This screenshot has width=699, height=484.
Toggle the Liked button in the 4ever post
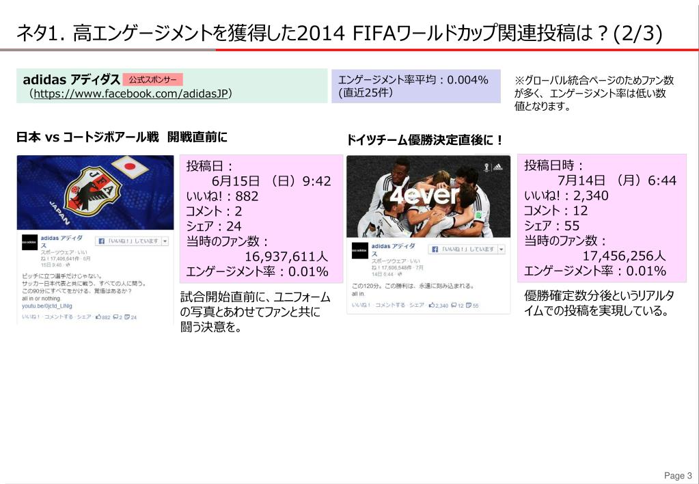click(x=463, y=249)
